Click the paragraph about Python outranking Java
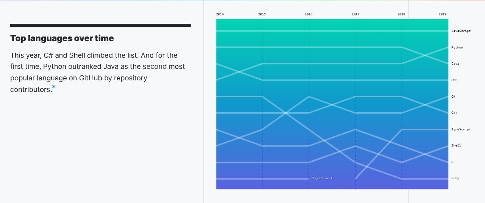 [x=97, y=72]
